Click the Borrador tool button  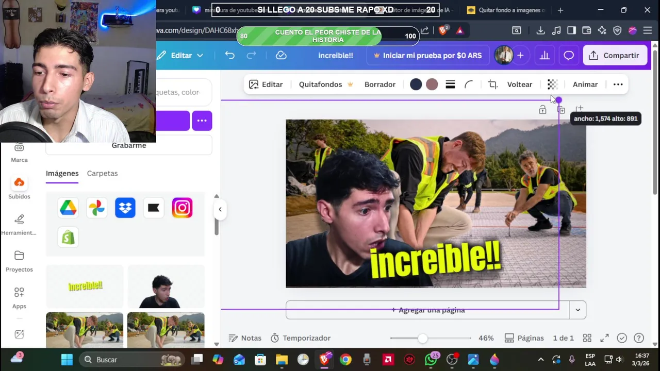click(x=380, y=85)
